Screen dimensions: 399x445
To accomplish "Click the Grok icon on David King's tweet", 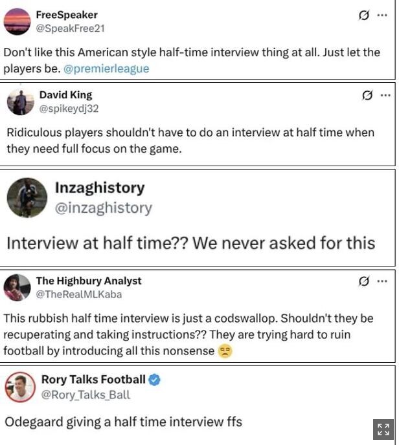I will click(x=367, y=96).
